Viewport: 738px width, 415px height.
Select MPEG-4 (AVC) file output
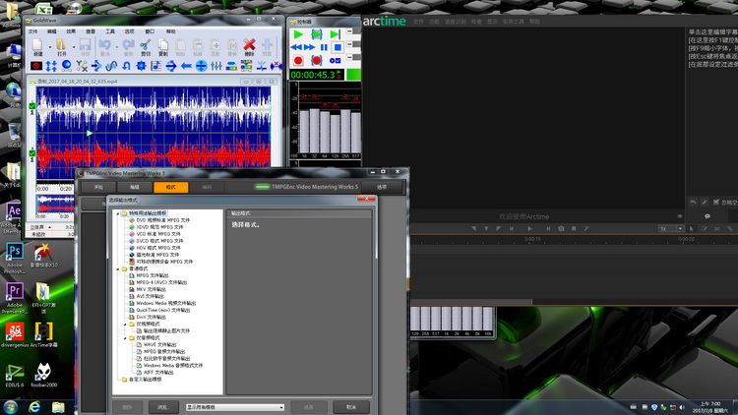pos(162,282)
